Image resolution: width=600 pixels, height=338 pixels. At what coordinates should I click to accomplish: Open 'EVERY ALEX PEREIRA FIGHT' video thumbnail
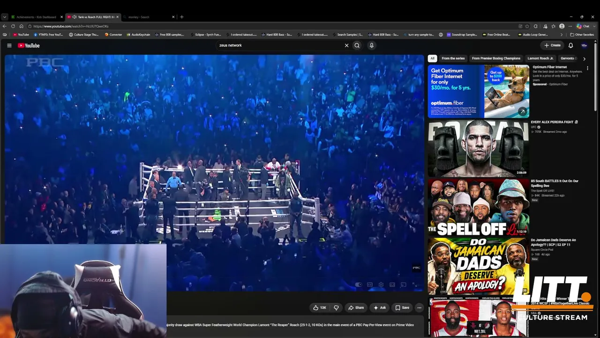478,148
